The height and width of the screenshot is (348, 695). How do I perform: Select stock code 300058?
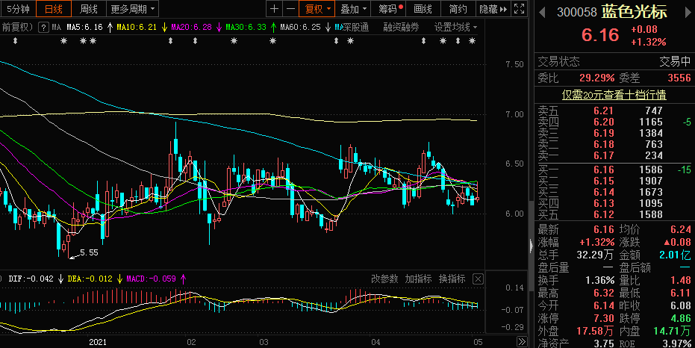(x=576, y=13)
